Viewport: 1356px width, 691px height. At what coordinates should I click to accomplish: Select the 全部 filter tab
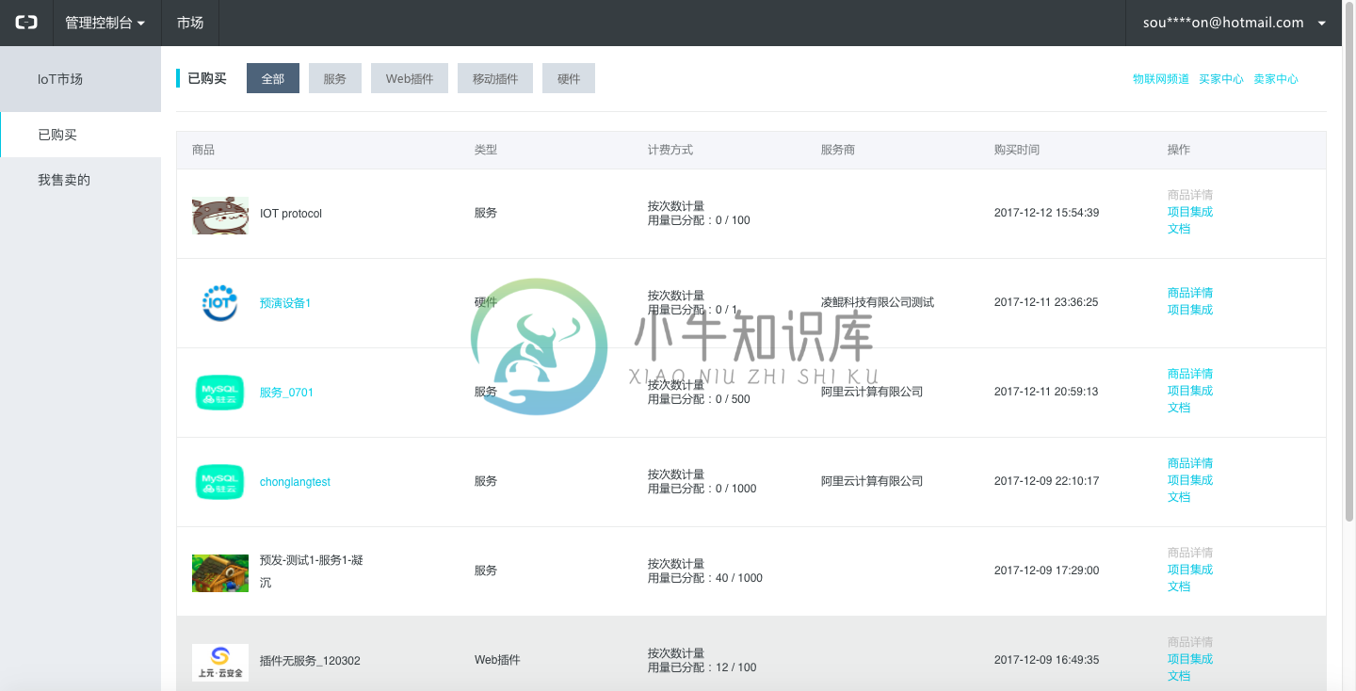tap(273, 79)
